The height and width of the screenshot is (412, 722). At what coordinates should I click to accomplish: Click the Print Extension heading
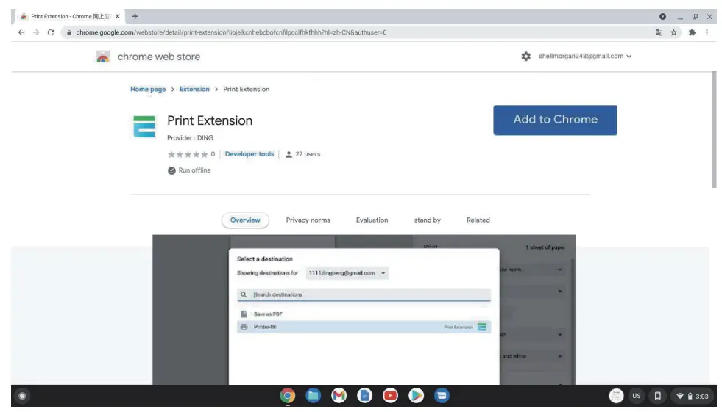210,120
